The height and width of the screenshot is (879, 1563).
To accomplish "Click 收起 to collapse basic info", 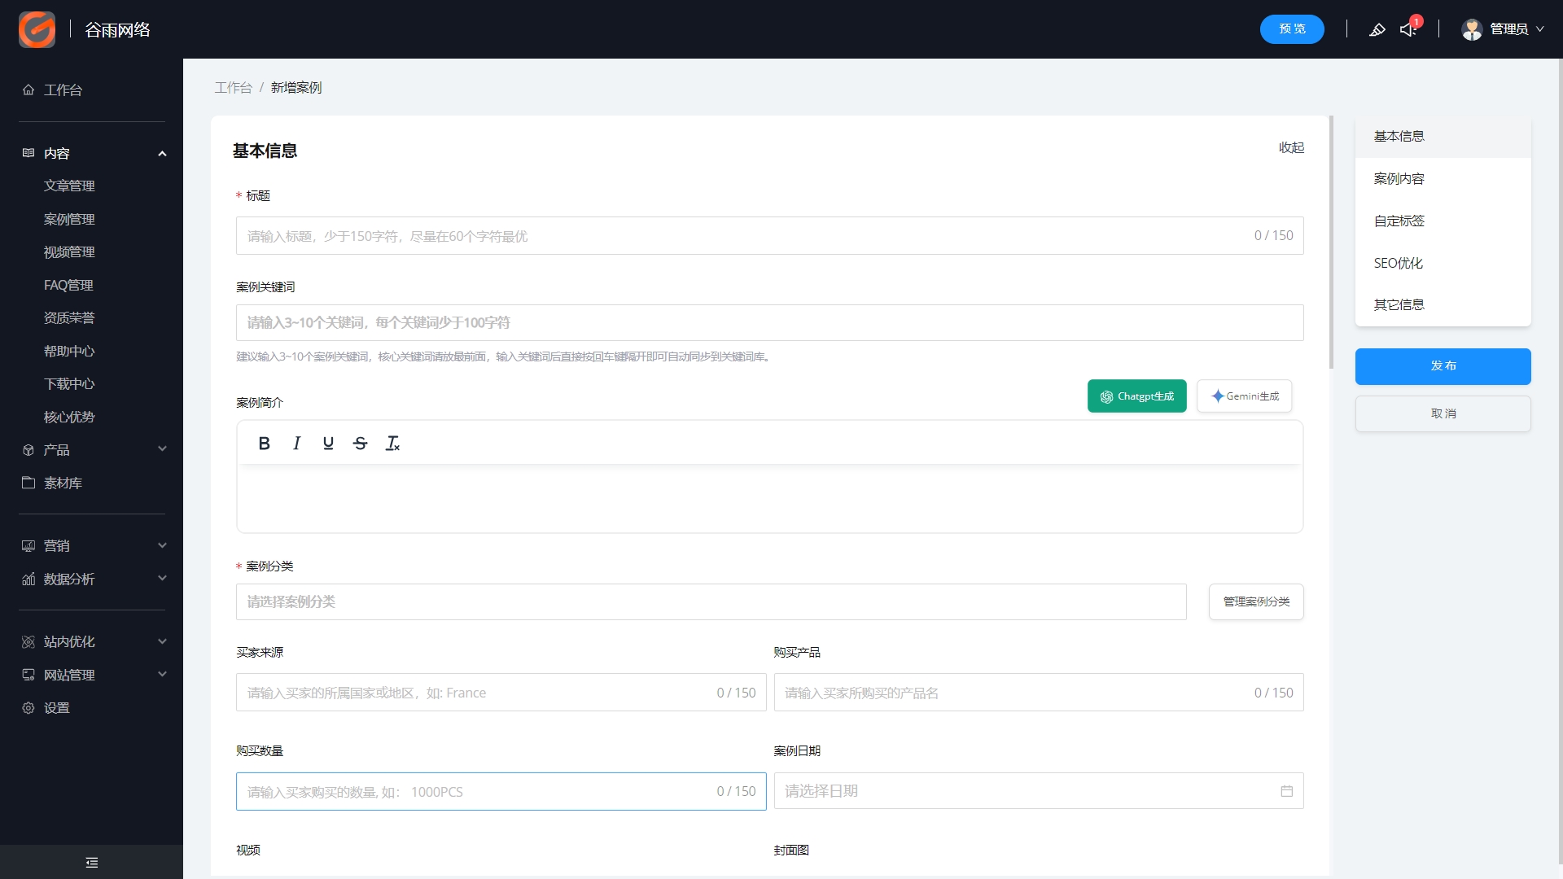I will click(x=1291, y=147).
